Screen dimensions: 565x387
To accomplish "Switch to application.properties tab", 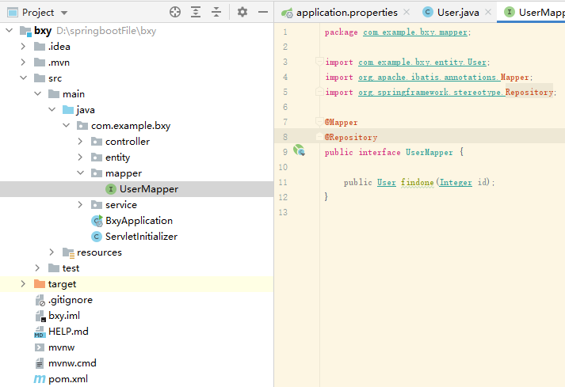I will click(x=346, y=13).
